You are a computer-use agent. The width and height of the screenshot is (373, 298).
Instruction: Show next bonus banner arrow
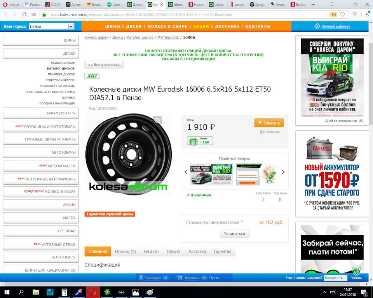(283, 172)
